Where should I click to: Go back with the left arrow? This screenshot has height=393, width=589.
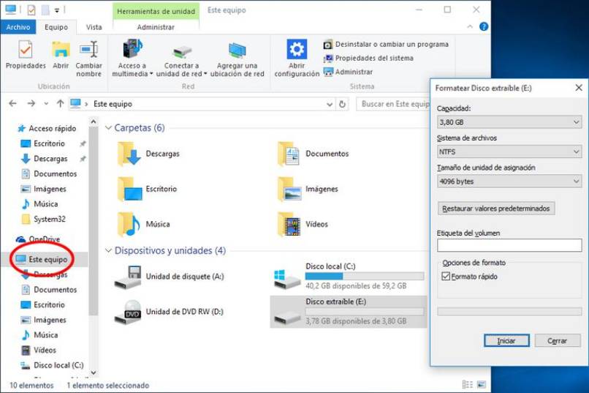(12, 103)
